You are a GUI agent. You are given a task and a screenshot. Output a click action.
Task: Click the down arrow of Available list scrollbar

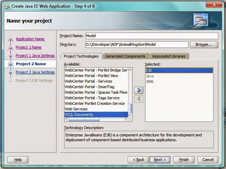pos(130,115)
